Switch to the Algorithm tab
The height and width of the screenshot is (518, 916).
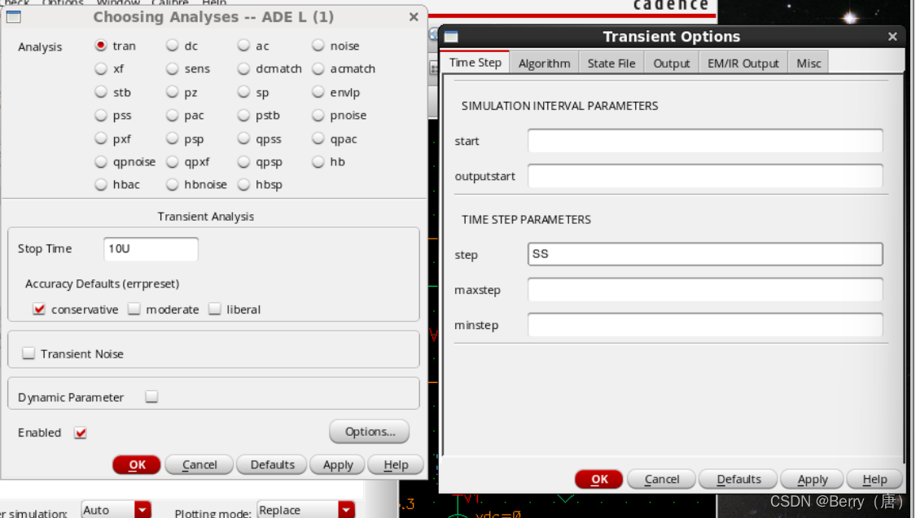coord(544,62)
